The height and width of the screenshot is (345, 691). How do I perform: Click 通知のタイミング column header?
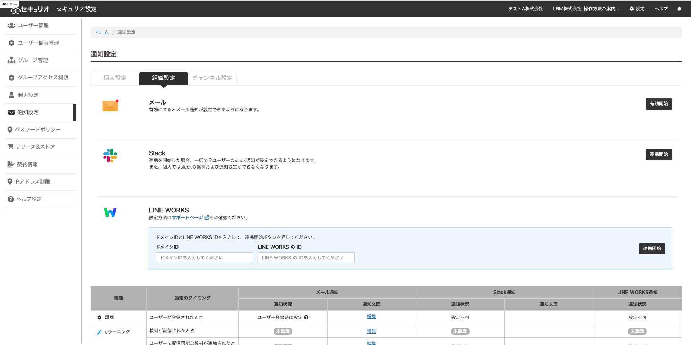pyautogui.click(x=192, y=298)
